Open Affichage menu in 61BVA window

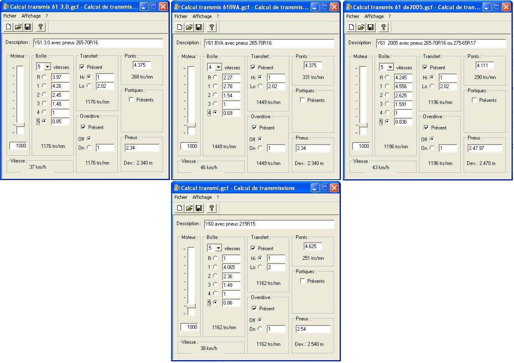tap(202, 16)
